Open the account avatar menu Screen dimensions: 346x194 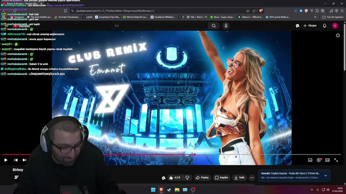pyautogui.click(x=335, y=26)
